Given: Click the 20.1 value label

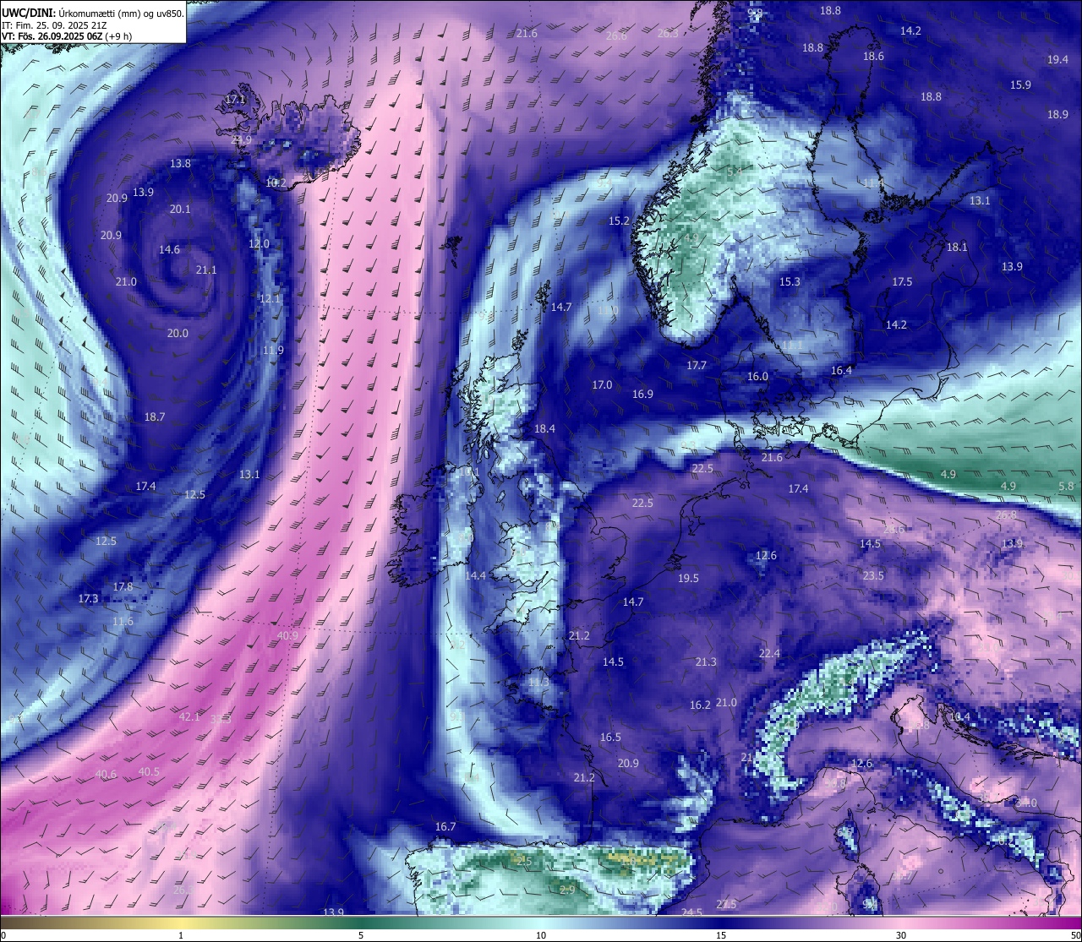Looking at the screenshot, I should [x=180, y=209].
